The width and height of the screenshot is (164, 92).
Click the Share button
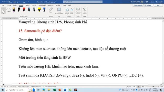(x=158, y=5)
